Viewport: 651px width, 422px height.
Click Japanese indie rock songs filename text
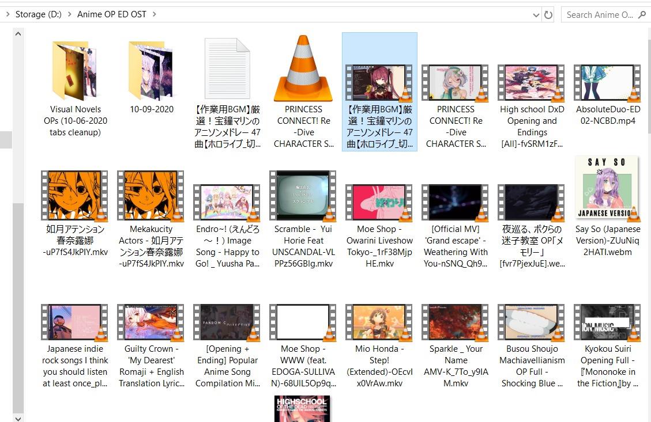[75, 366]
